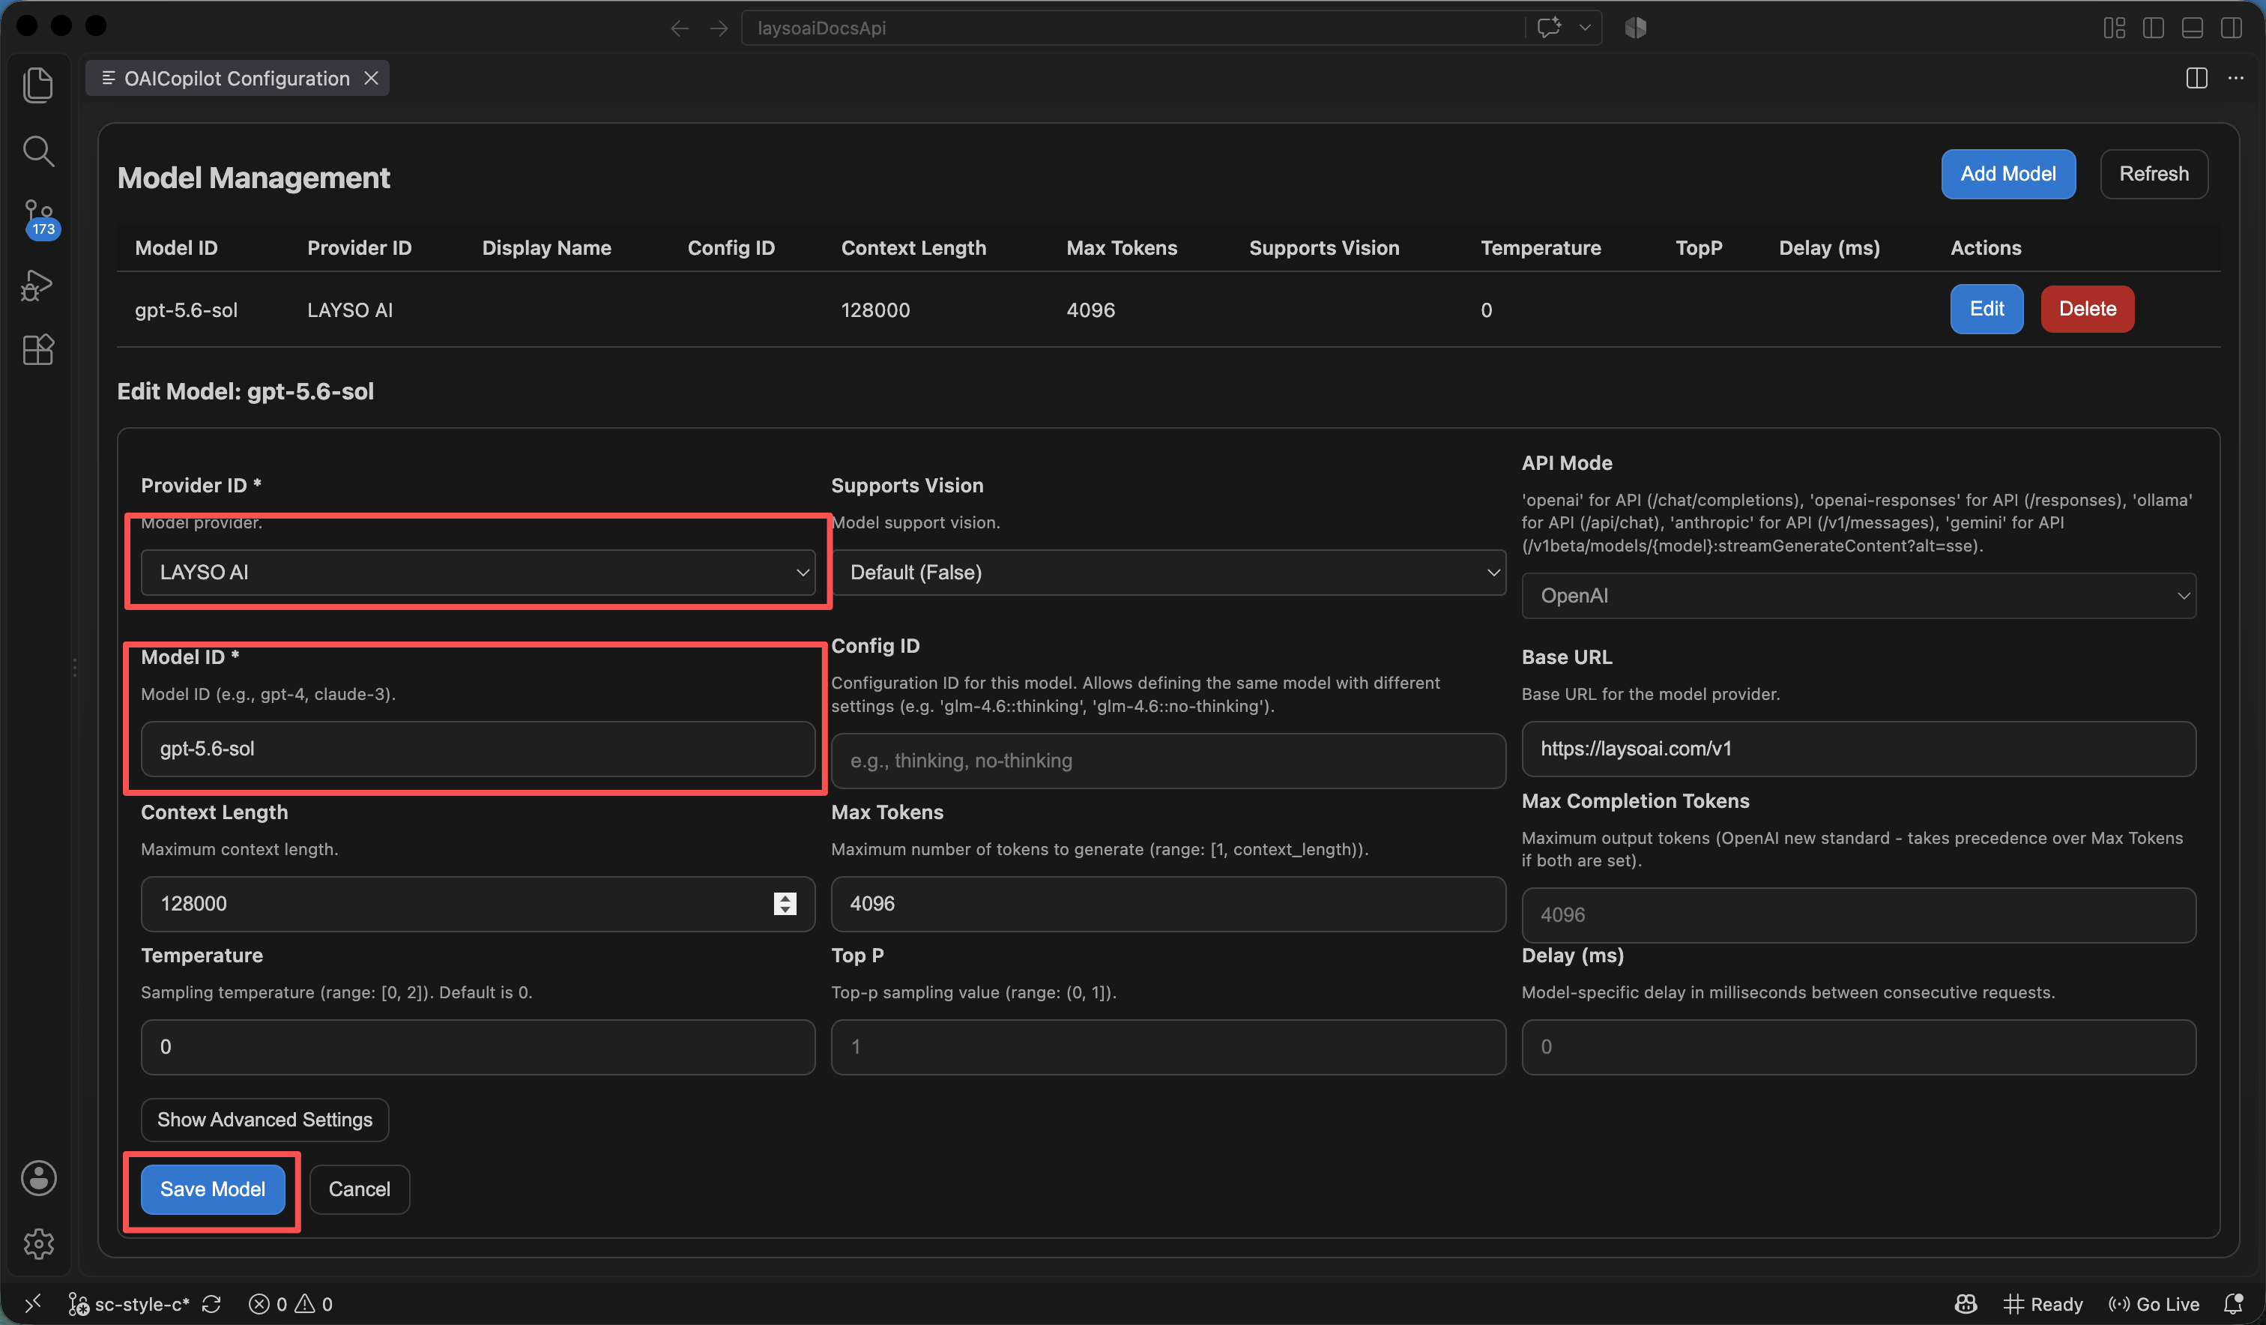Open the Supports Vision dropdown
This screenshot has height=1325, width=2266.
pos(1168,572)
